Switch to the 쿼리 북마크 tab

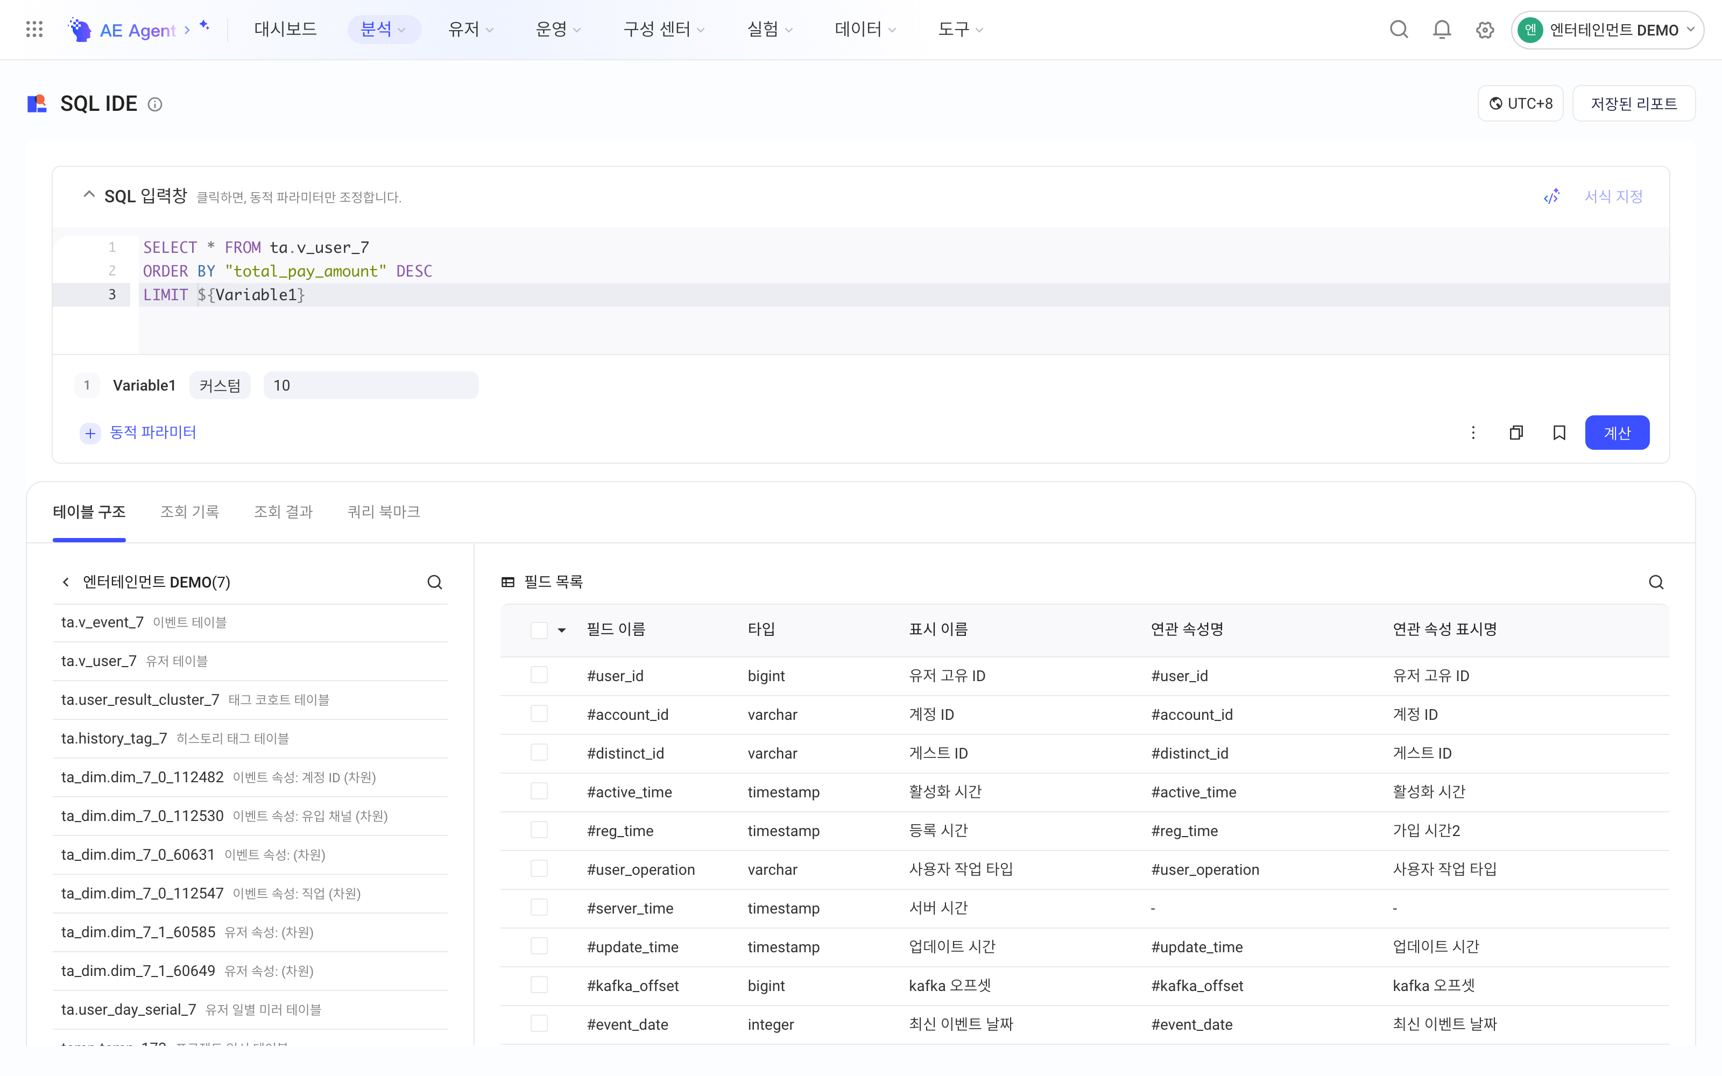384,512
